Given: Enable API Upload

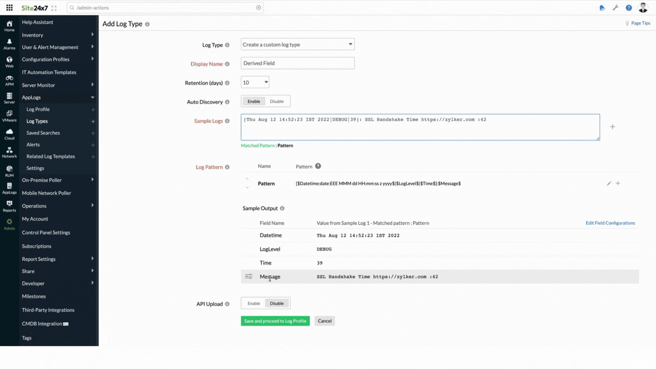Looking at the screenshot, I should pos(254,303).
